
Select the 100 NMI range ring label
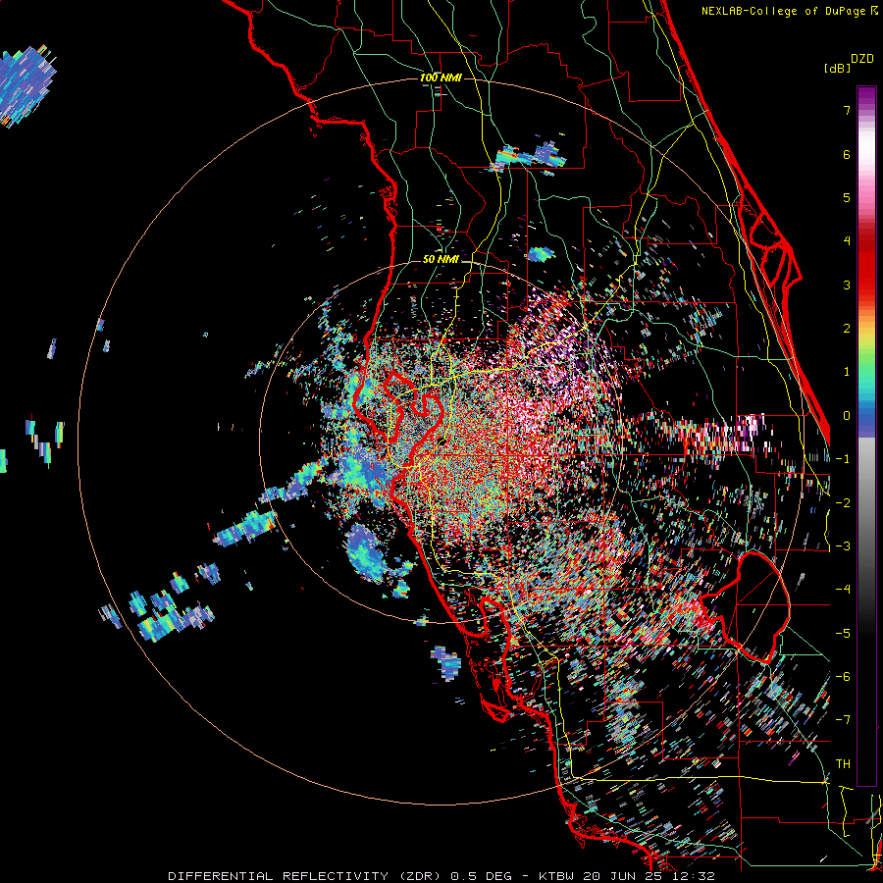(441, 78)
